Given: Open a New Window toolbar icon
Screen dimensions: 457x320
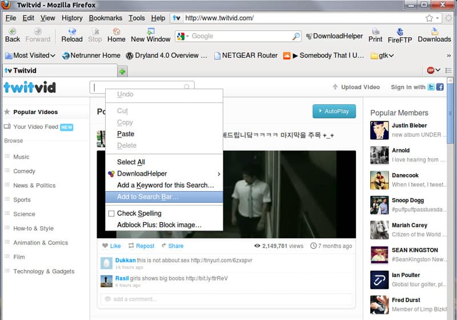Looking at the screenshot, I should [151, 31].
